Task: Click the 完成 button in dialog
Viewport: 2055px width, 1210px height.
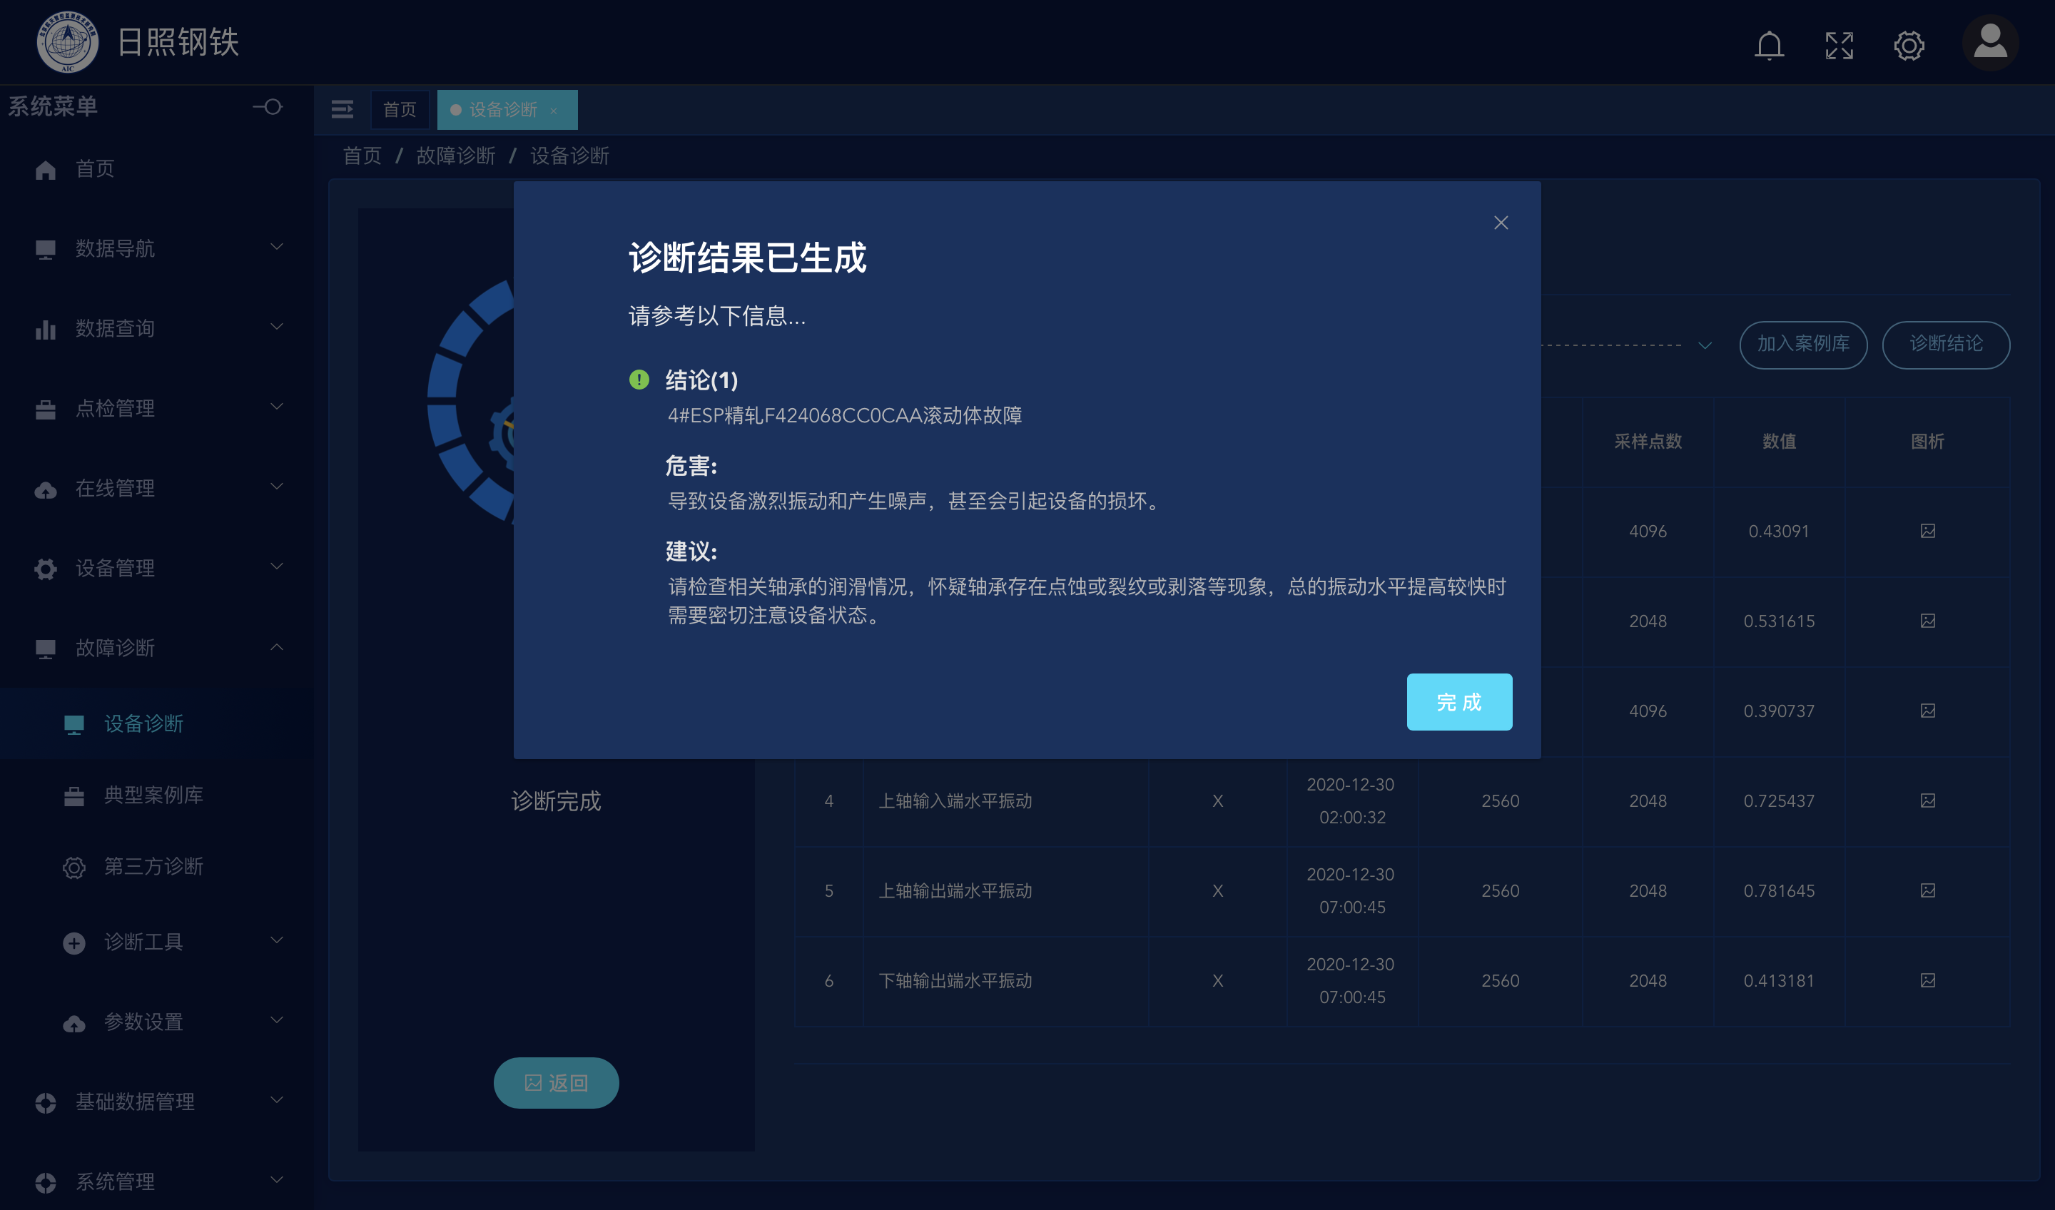Action: (x=1459, y=702)
